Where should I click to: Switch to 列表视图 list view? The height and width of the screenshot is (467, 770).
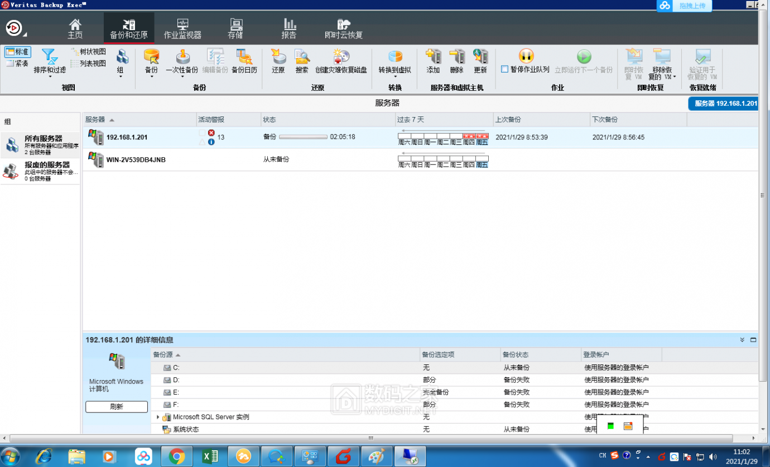coord(88,64)
